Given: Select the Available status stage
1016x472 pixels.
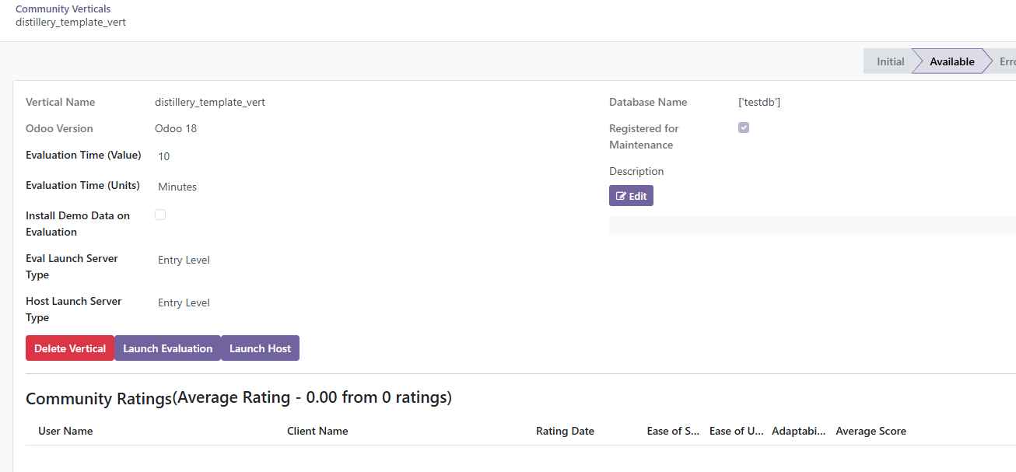Looking at the screenshot, I should [951, 61].
